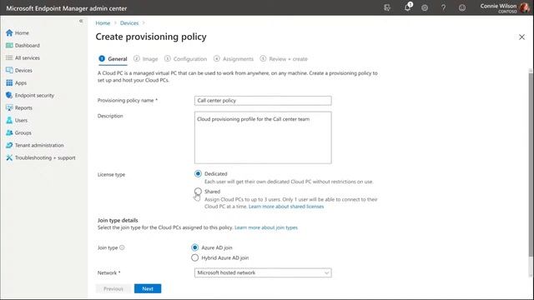Go to Devices in the sidebar

(x=19, y=70)
